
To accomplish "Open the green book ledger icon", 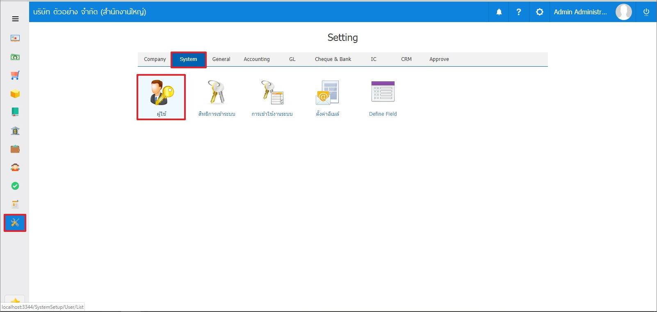I will point(15,112).
